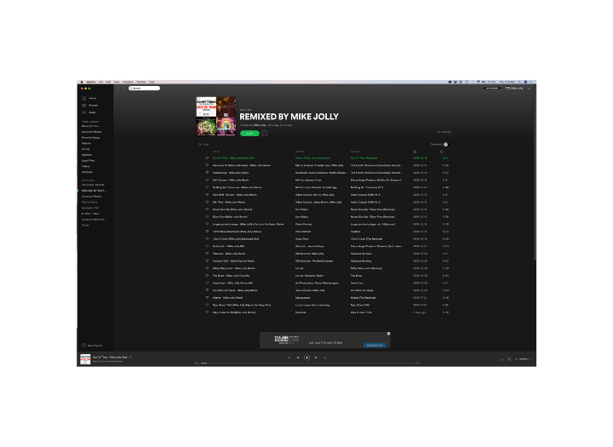This screenshot has height=447, width=613.
Task: Open Local Files in Your Library
Action: 88,160
